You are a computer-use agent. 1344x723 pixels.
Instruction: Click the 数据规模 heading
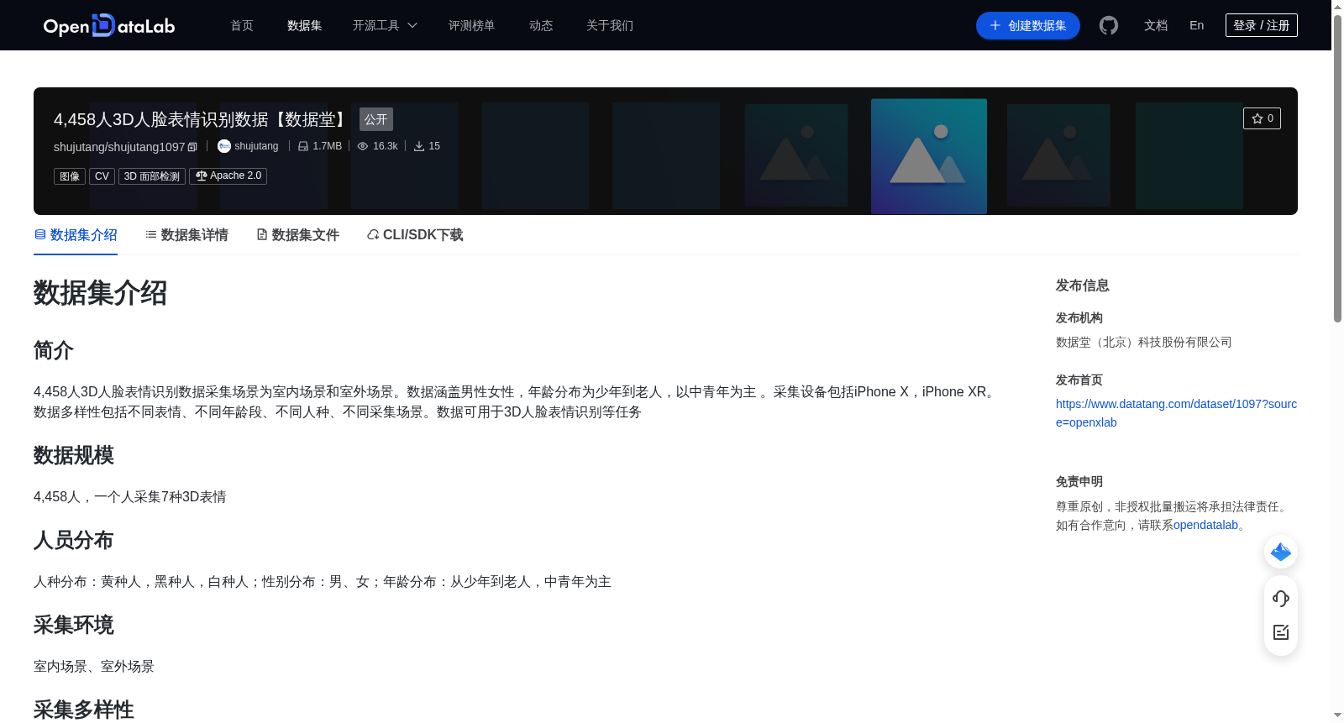tap(74, 455)
